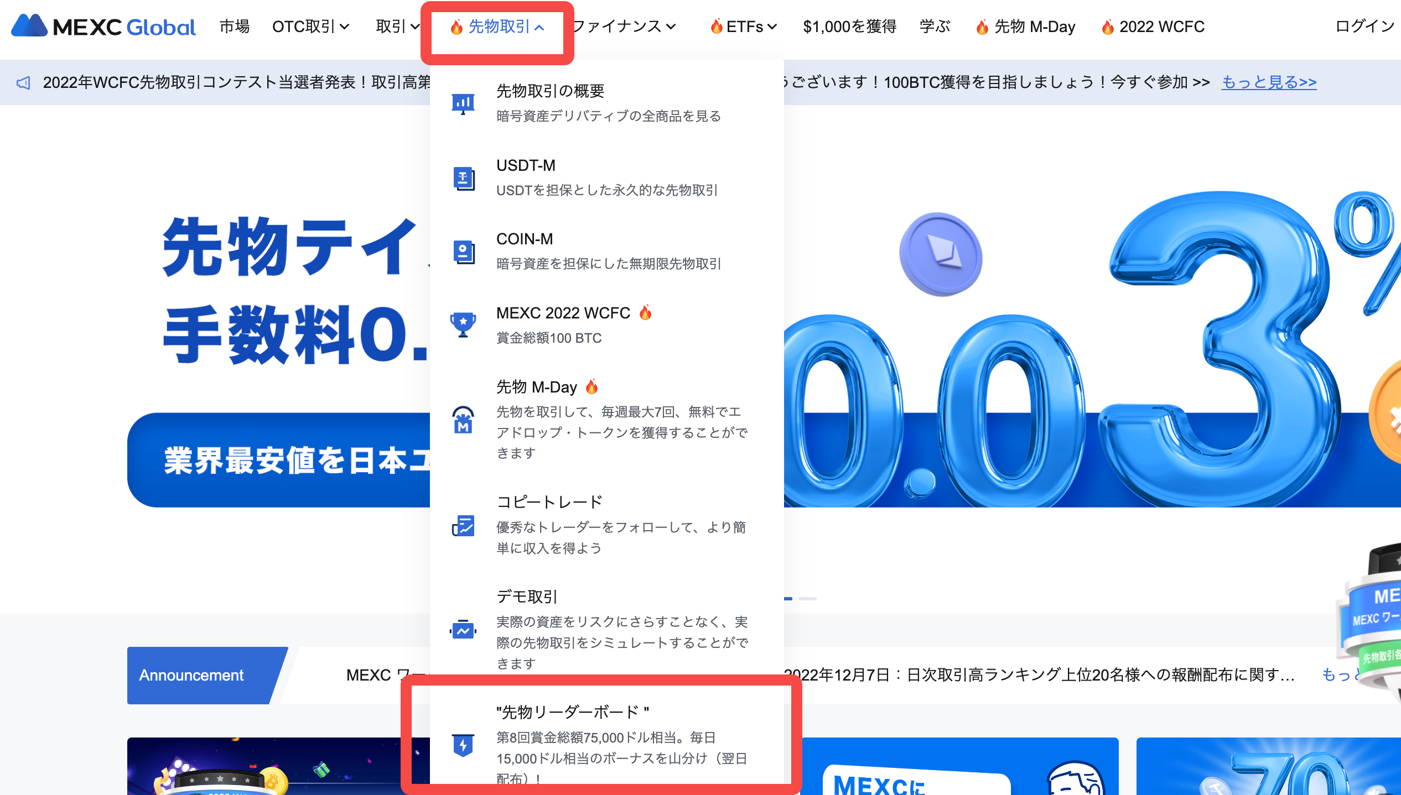This screenshot has height=795, width=1401.
Task: Open the 市場 menu item
Action: [x=235, y=27]
